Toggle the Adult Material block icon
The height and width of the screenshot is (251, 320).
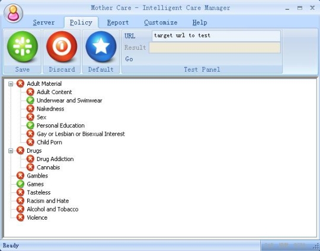(x=20, y=83)
